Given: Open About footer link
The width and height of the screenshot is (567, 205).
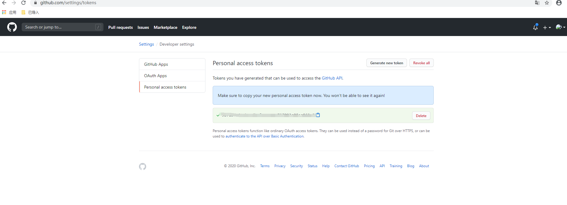Looking at the screenshot, I should coord(424,166).
